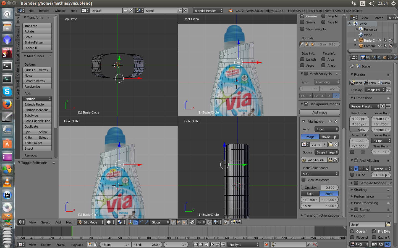Click the Loop Cut and Slide button
This screenshot has width=398, height=248.
(37, 121)
